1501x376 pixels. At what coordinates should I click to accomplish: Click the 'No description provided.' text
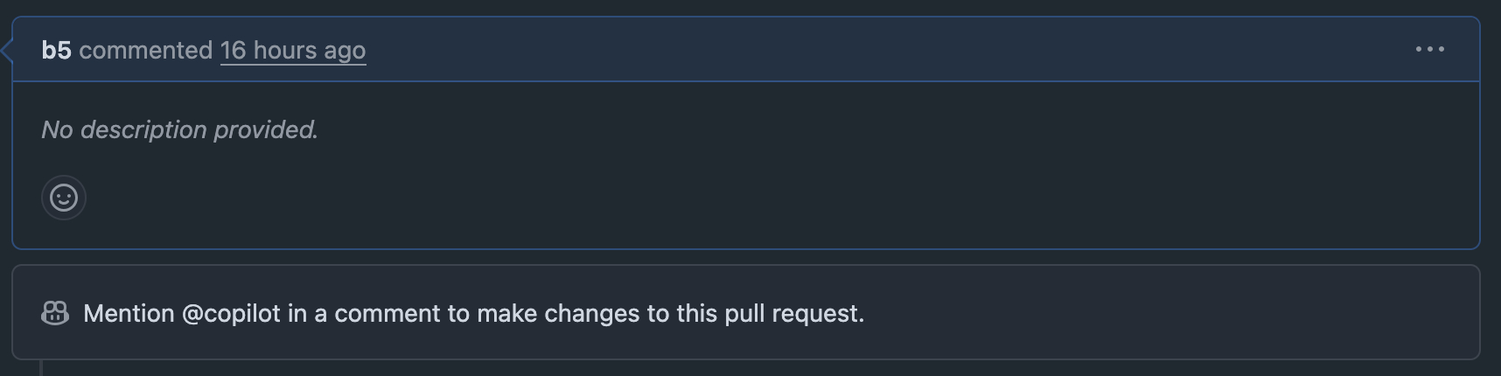[x=179, y=129]
